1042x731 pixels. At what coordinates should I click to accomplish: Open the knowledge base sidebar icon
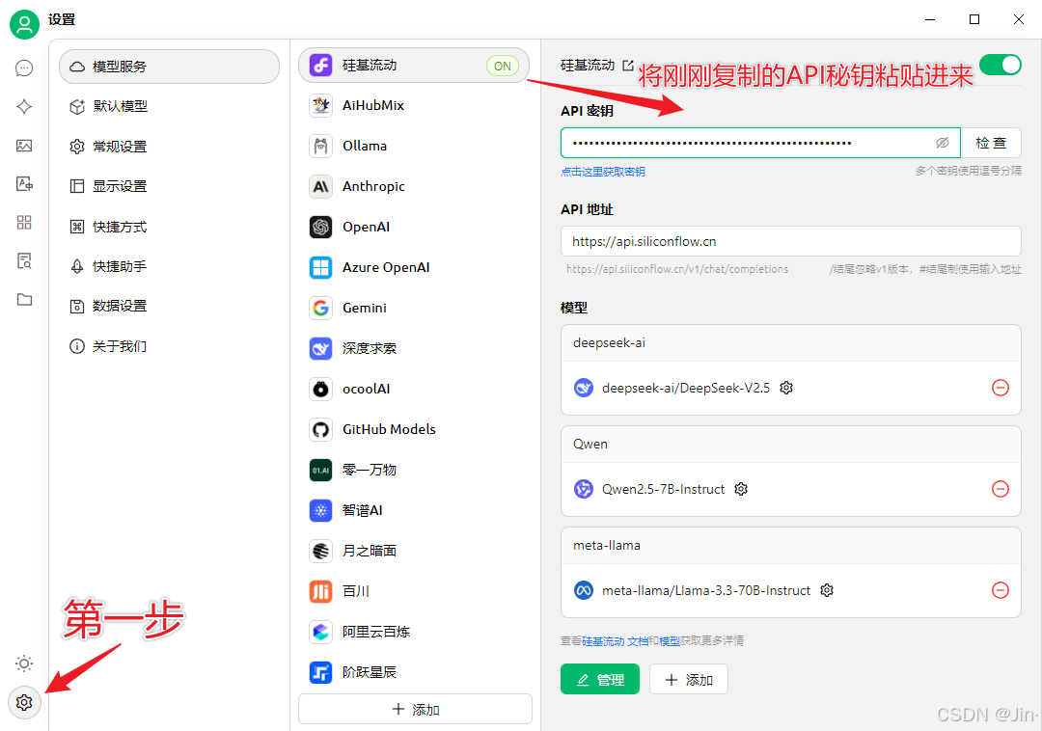tap(24, 261)
